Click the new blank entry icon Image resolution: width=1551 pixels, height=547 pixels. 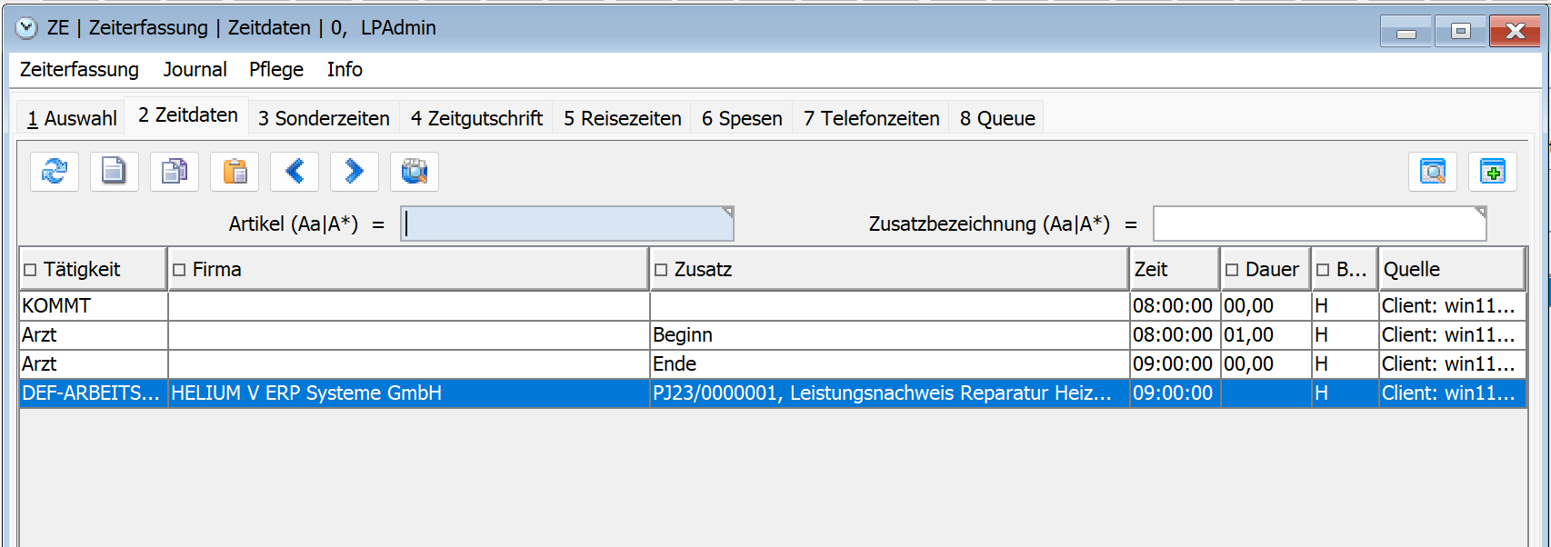pos(115,172)
